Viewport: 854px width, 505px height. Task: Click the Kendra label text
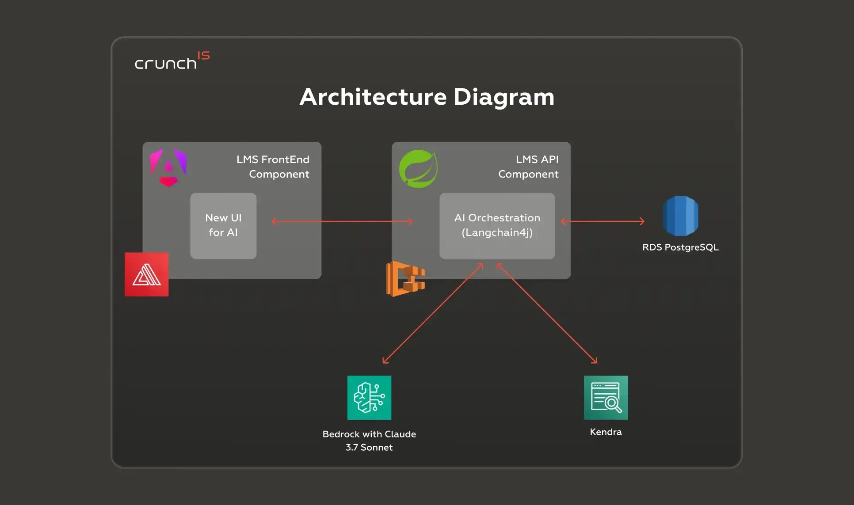tap(606, 432)
